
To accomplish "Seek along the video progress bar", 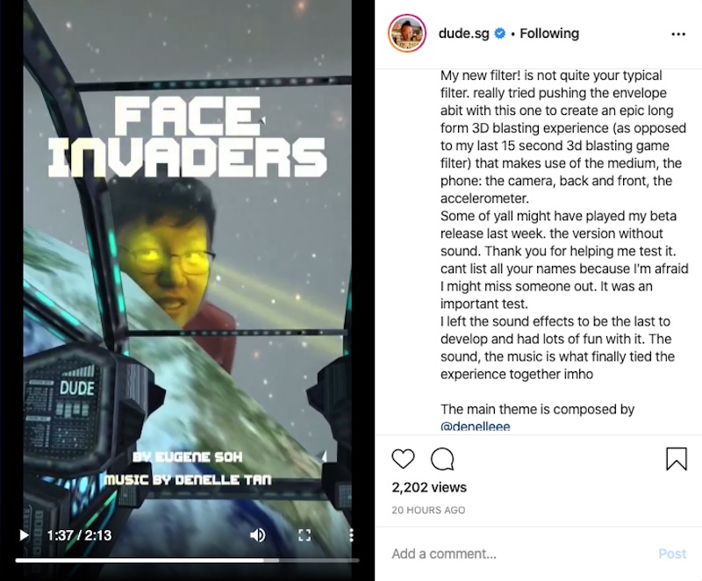I will tap(187, 560).
